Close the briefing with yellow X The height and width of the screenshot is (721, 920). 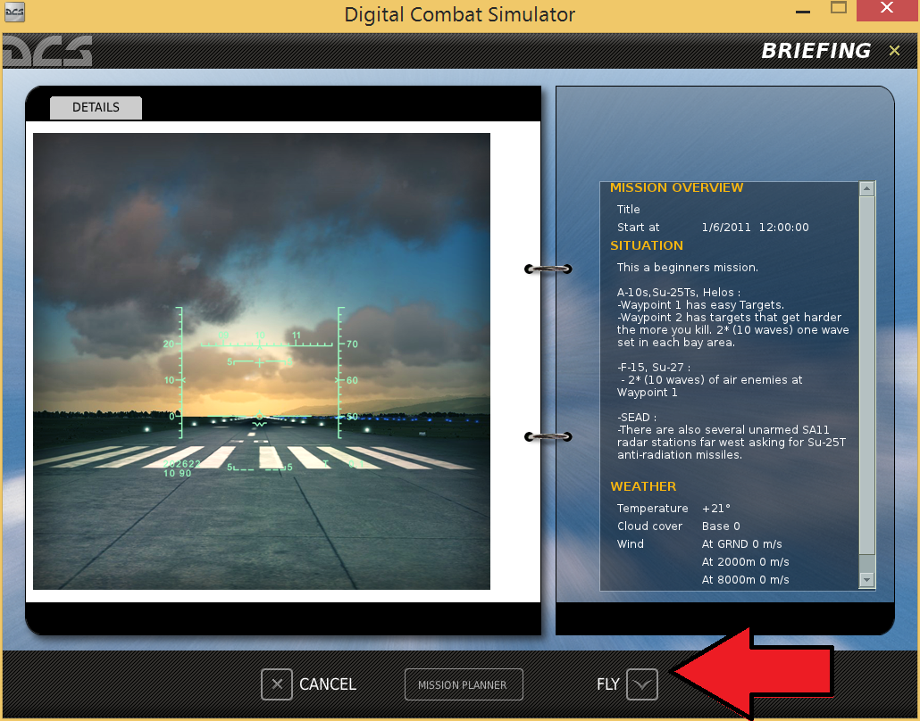pyautogui.click(x=894, y=51)
